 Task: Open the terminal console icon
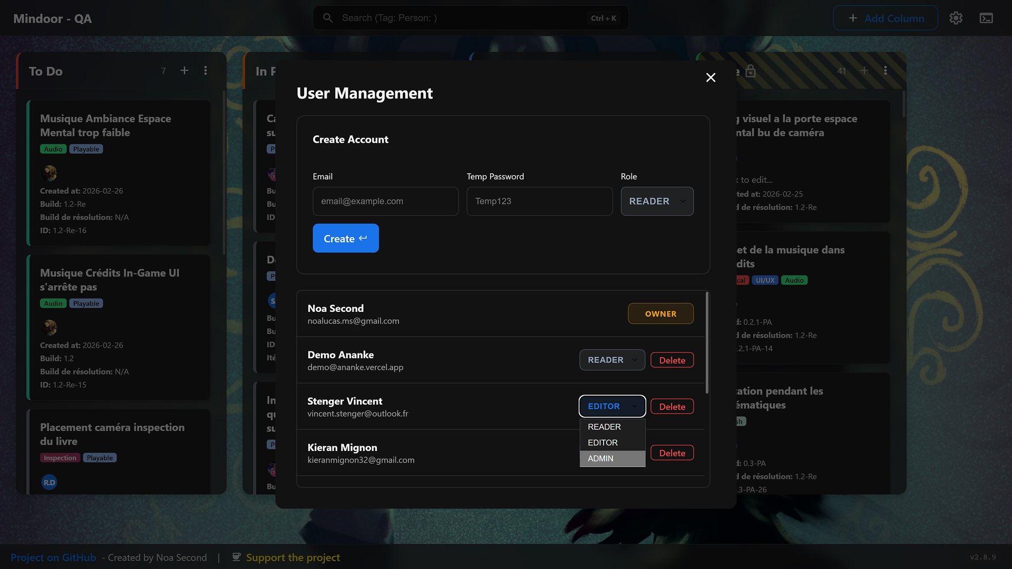(x=986, y=18)
